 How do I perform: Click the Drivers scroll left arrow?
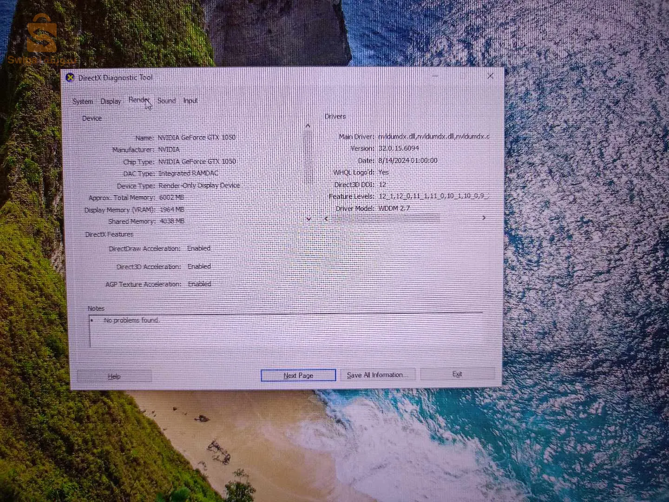click(326, 218)
